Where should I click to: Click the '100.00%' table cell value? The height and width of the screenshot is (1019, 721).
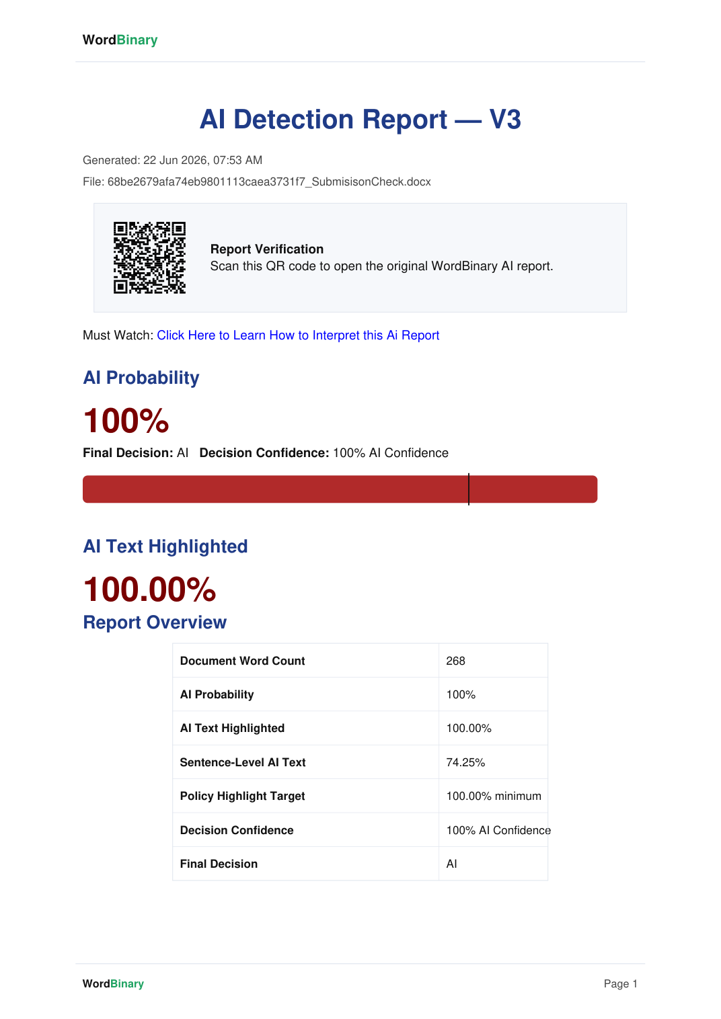point(493,728)
